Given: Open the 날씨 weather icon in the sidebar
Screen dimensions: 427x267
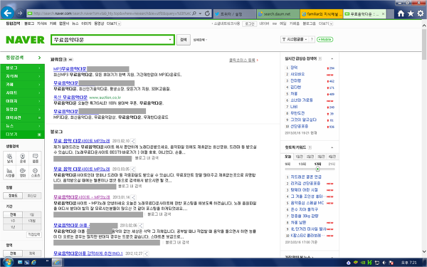Looking at the screenshot, I should coord(10,158).
